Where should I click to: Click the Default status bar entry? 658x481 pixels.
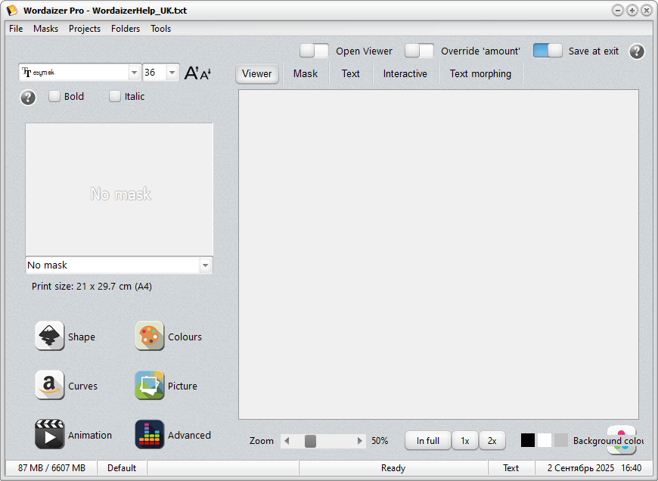coord(122,468)
